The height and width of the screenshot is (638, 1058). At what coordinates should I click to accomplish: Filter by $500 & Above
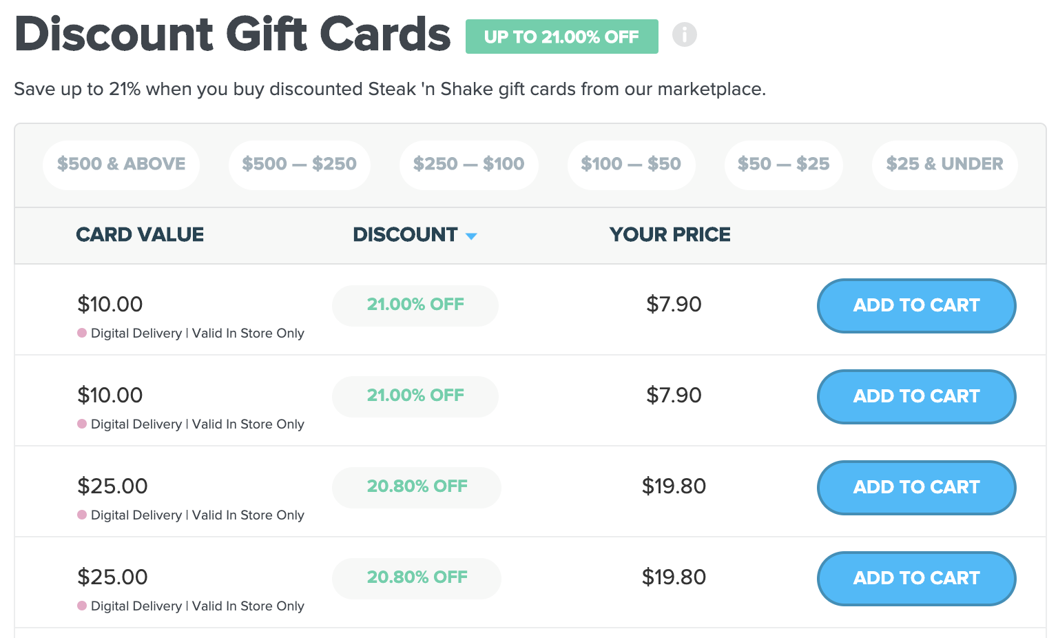pos(121,164)
